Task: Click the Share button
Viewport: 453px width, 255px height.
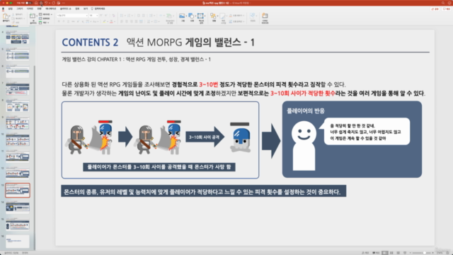Action: [435, 9]
